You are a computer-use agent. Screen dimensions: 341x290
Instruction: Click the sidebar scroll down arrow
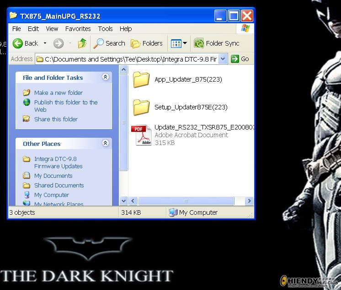123,201
